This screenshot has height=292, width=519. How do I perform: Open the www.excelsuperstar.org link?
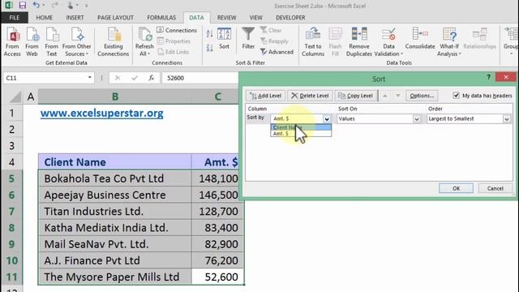point(102,114)
